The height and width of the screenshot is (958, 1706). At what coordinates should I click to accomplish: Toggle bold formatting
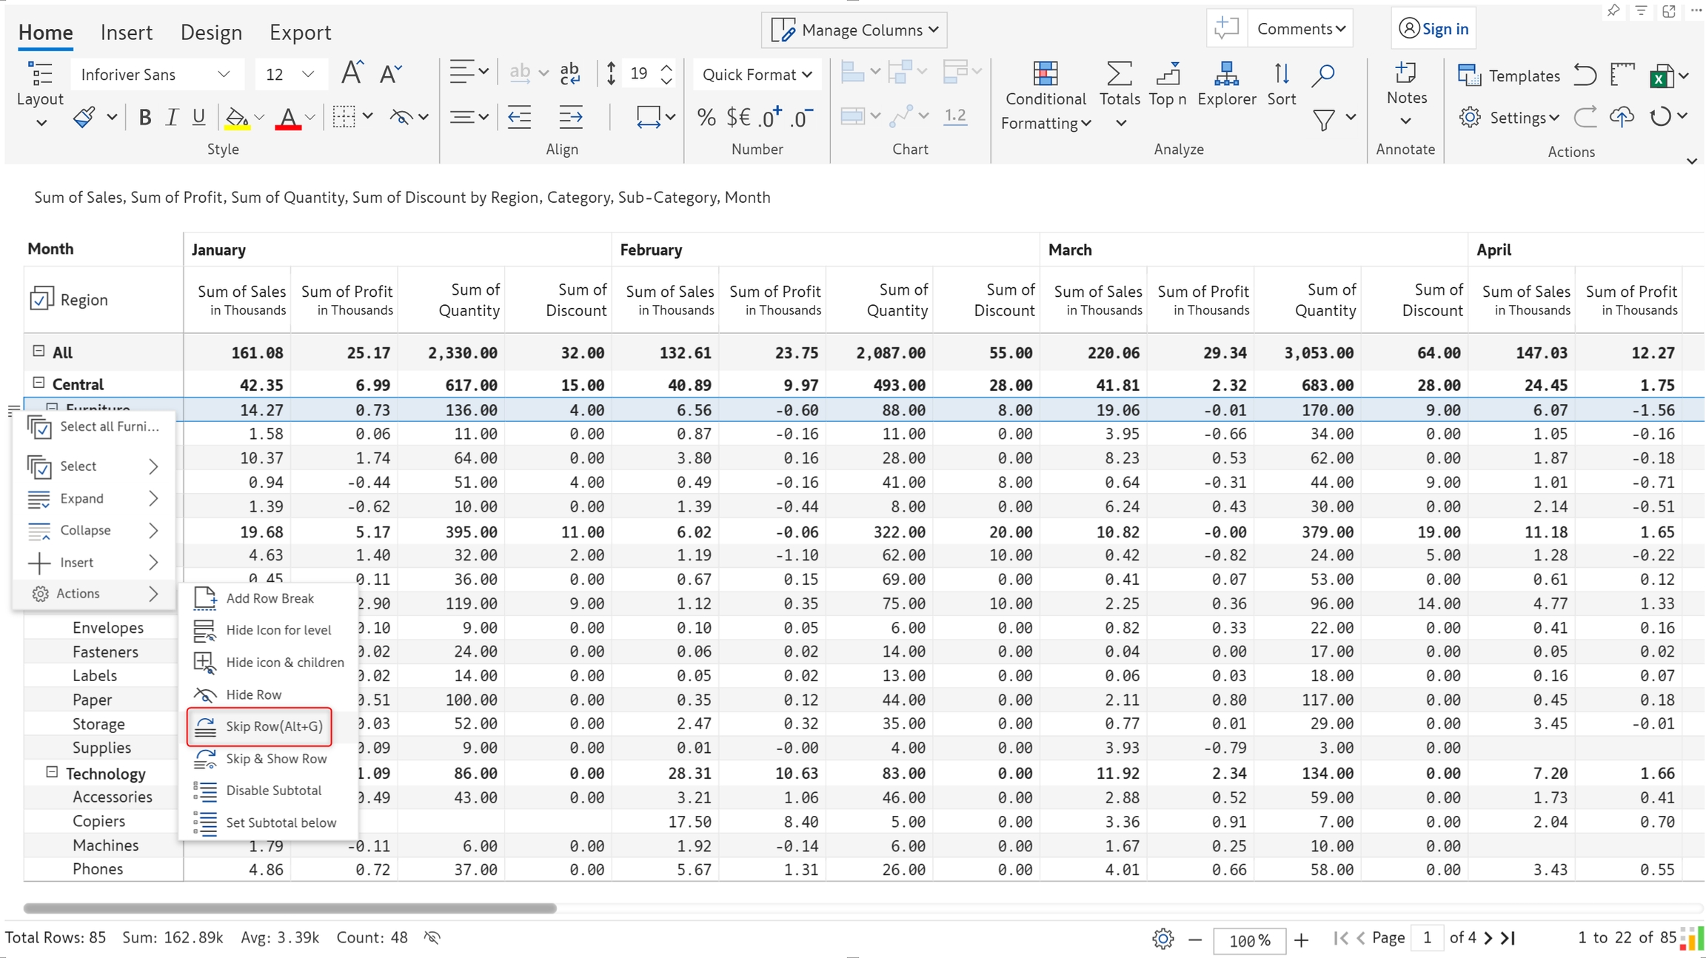tap(145, 118)
